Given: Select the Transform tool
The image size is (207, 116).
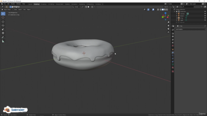Looking at the screenshot, I should [3, 33].
